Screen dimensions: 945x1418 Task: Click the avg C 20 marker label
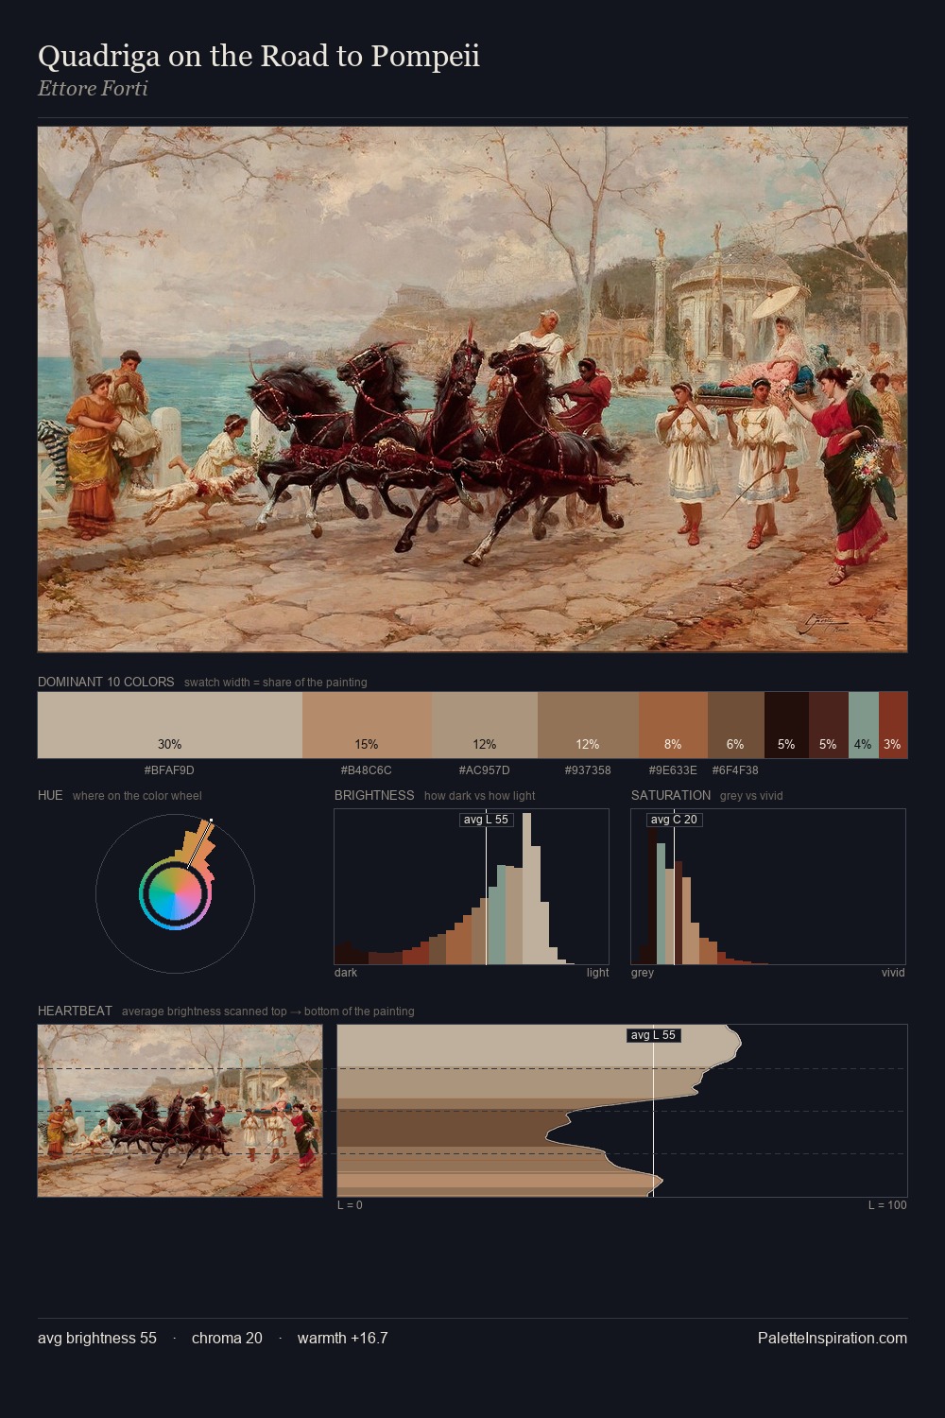tap(674, 820)
